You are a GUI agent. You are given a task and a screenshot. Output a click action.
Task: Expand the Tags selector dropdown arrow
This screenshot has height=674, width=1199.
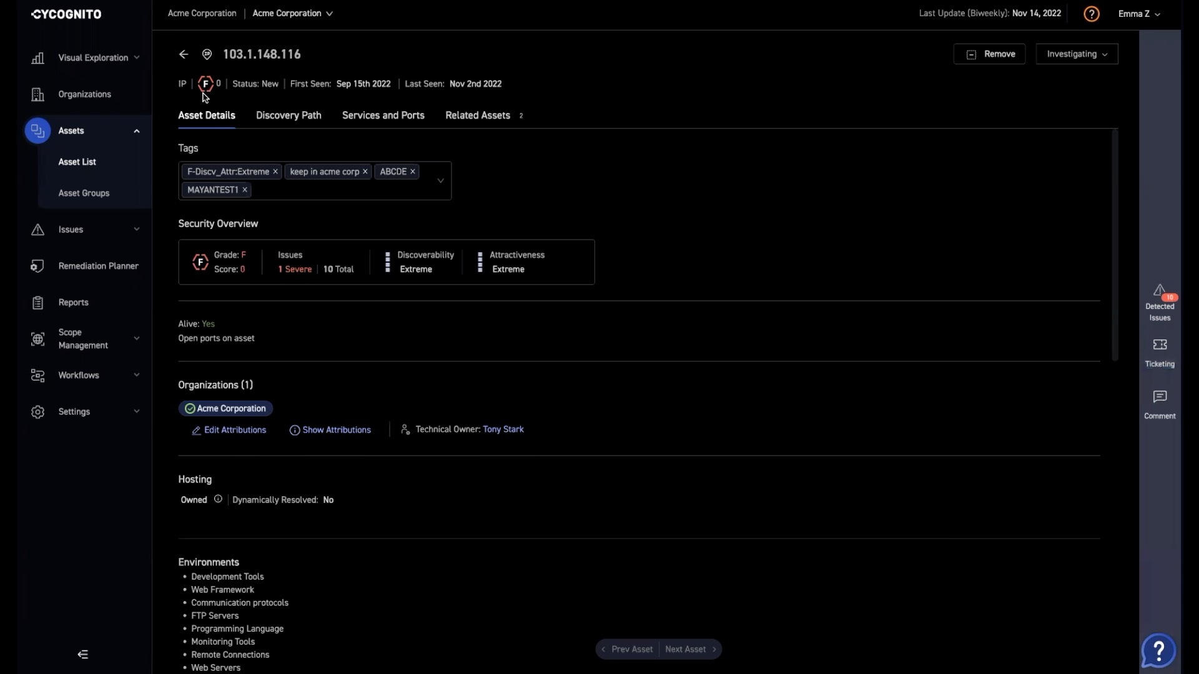point(440,181)
